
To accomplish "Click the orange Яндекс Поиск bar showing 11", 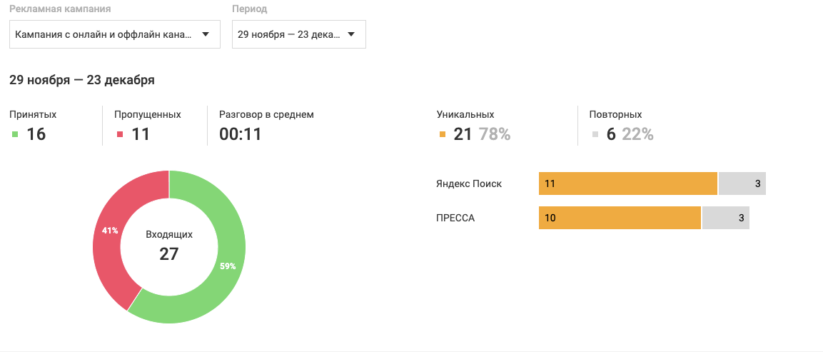I will pyautogui.click(x=627, y=184).
